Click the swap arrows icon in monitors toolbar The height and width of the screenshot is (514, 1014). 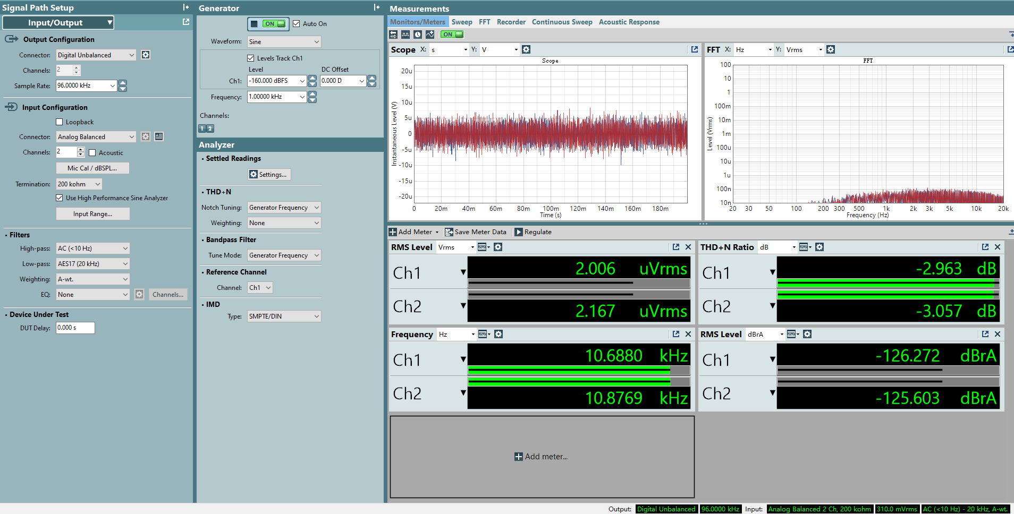click(393, 35)
